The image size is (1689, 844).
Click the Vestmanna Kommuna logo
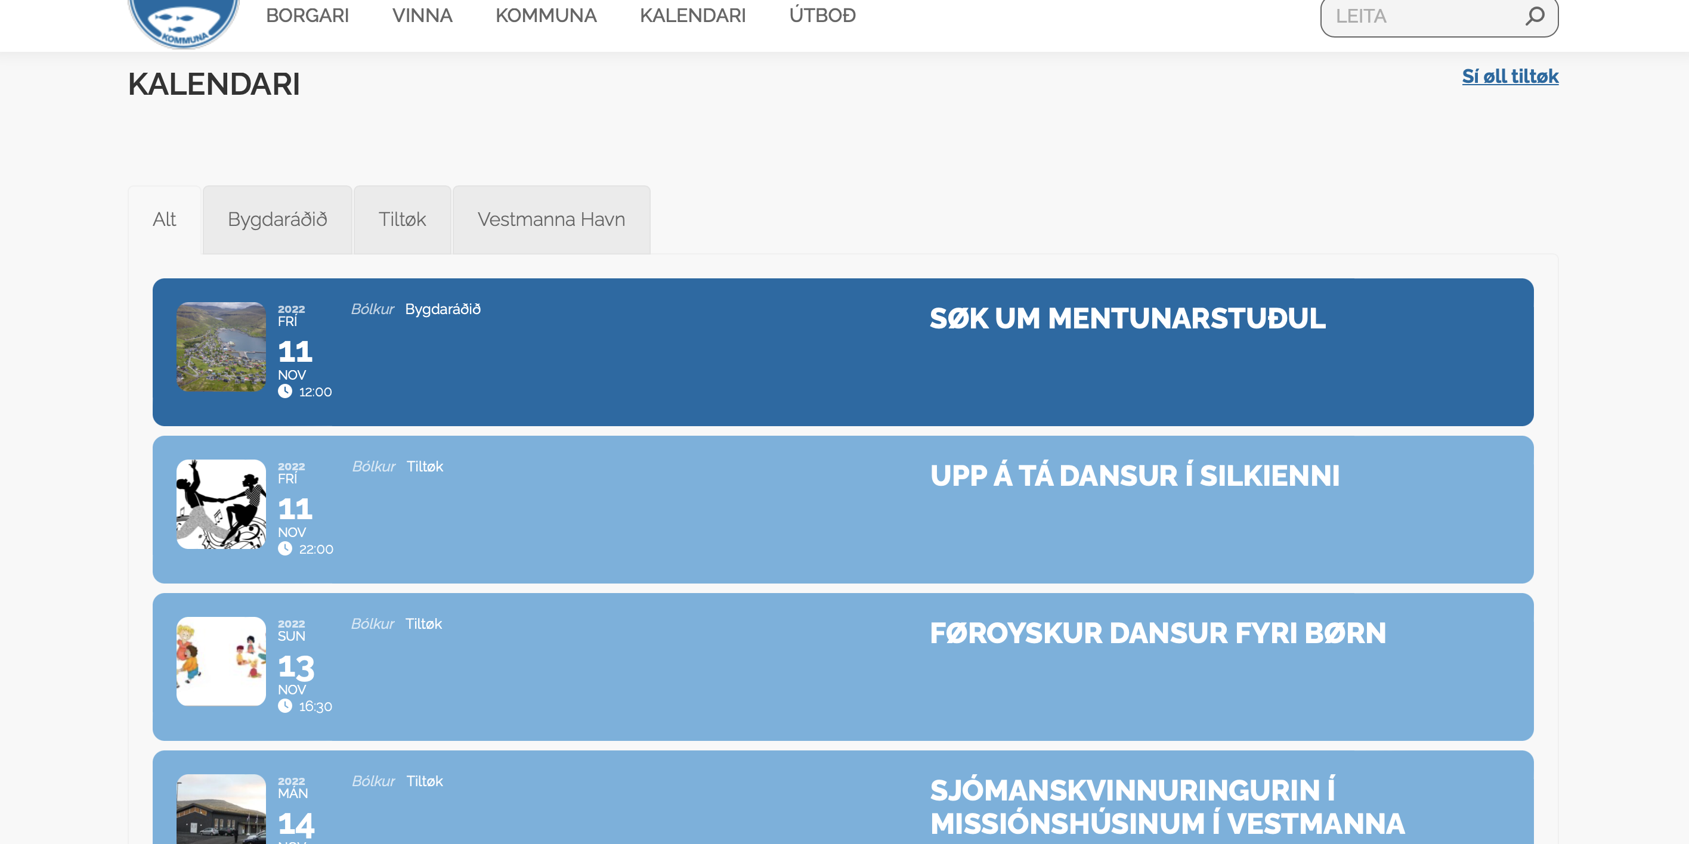click(x=184, y=23)
